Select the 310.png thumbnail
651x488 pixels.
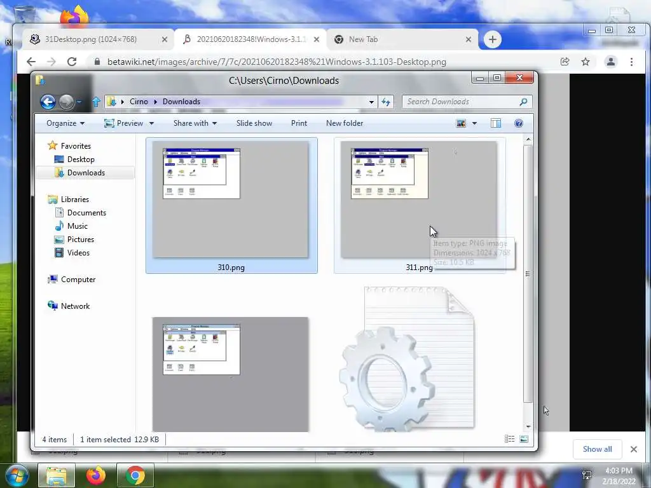coord(231,205)
